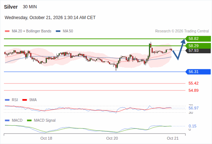The image size is (212, 144).
Task: Click the Silver chart title
Action: coord(11,7)
